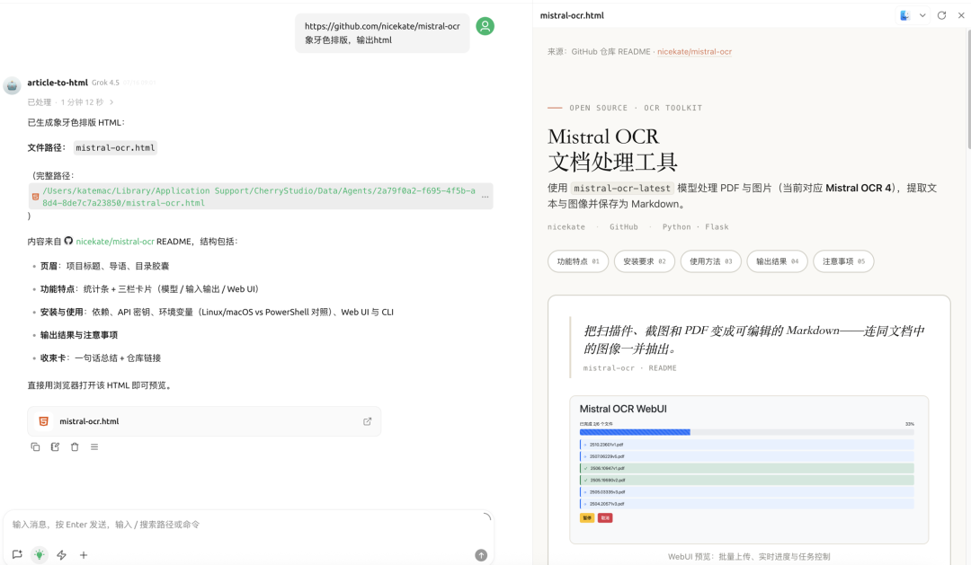The height and width of the screenshot is (565, 971).
Task: Jump to 使用方法 03 section
Action: pos(710,261)
